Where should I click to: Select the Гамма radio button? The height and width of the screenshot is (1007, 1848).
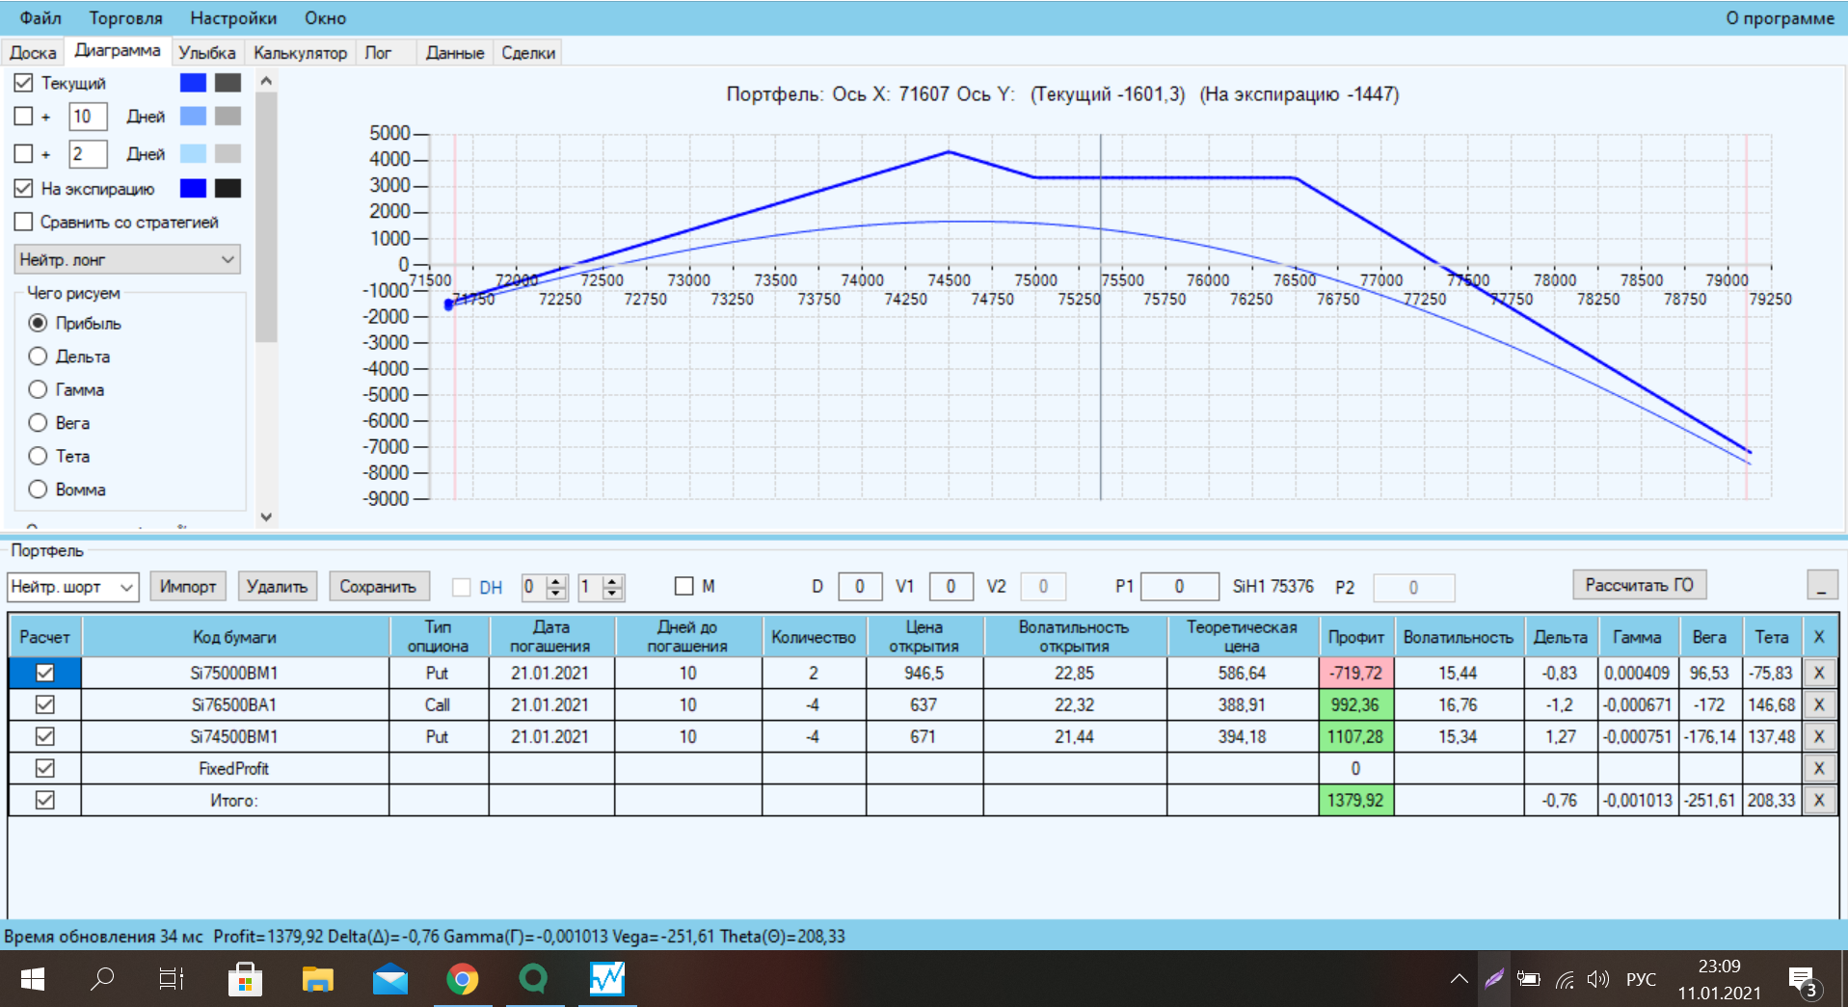(38, 390)
